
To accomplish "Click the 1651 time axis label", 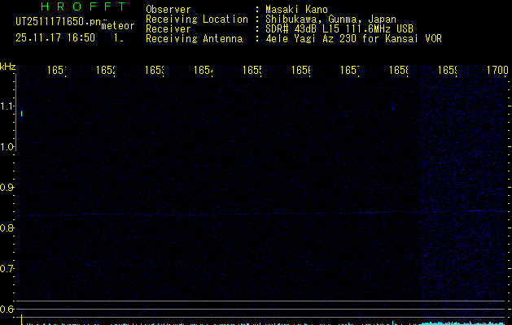I will (56, 70).
